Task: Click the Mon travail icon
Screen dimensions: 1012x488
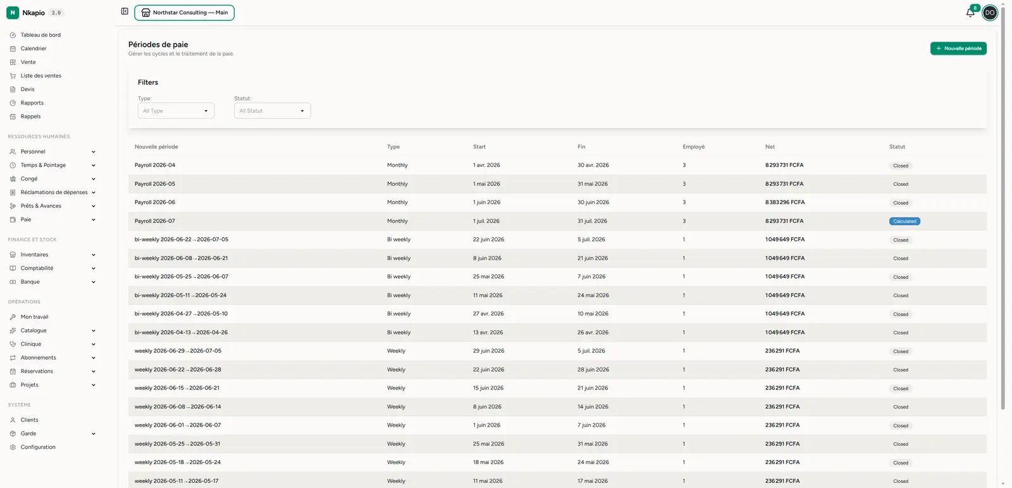Action: point(13,317)
